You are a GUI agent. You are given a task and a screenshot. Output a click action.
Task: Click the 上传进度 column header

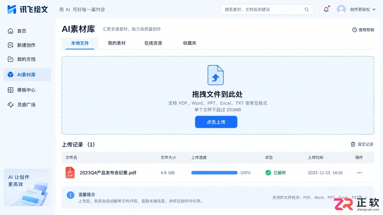[199, 157]
